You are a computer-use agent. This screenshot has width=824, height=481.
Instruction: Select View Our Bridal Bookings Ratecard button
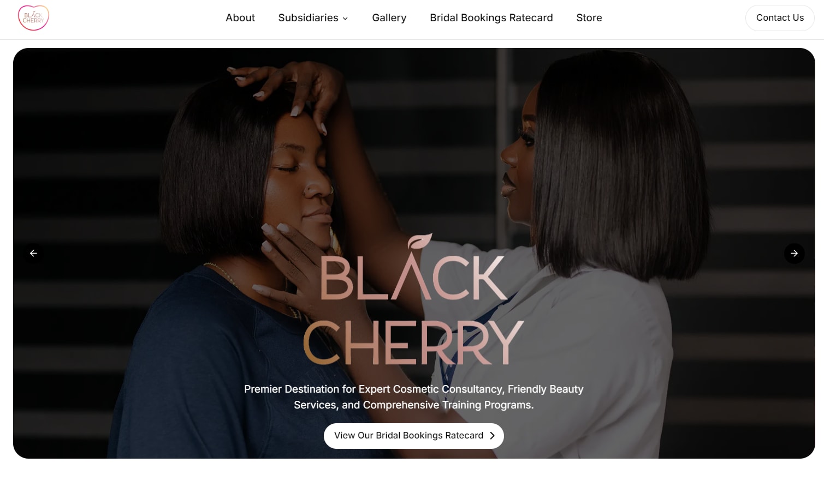414,436
